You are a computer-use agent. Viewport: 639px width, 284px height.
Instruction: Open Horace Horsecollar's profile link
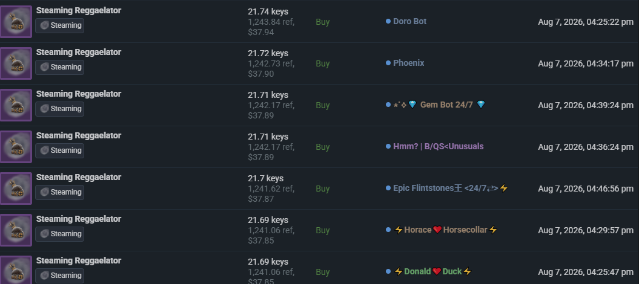pos(446,230)
